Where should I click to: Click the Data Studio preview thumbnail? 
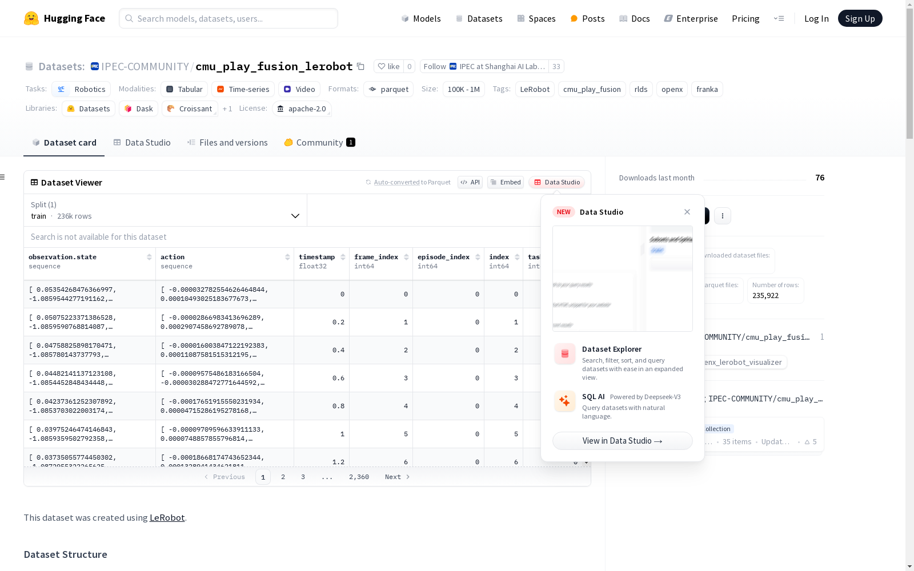pos(623,279)
